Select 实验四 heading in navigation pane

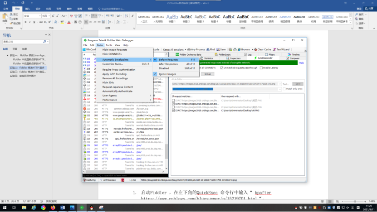(x=23, y=76)
